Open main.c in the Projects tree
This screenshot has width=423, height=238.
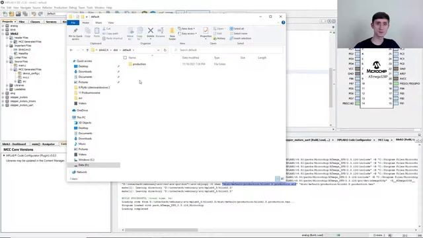(22, 65)
